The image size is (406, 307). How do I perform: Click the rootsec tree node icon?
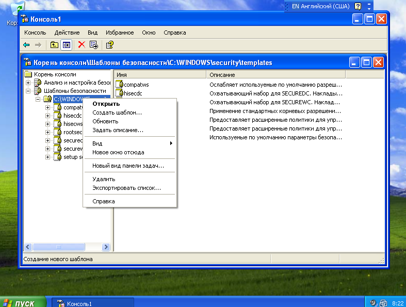tap(57, 132)
